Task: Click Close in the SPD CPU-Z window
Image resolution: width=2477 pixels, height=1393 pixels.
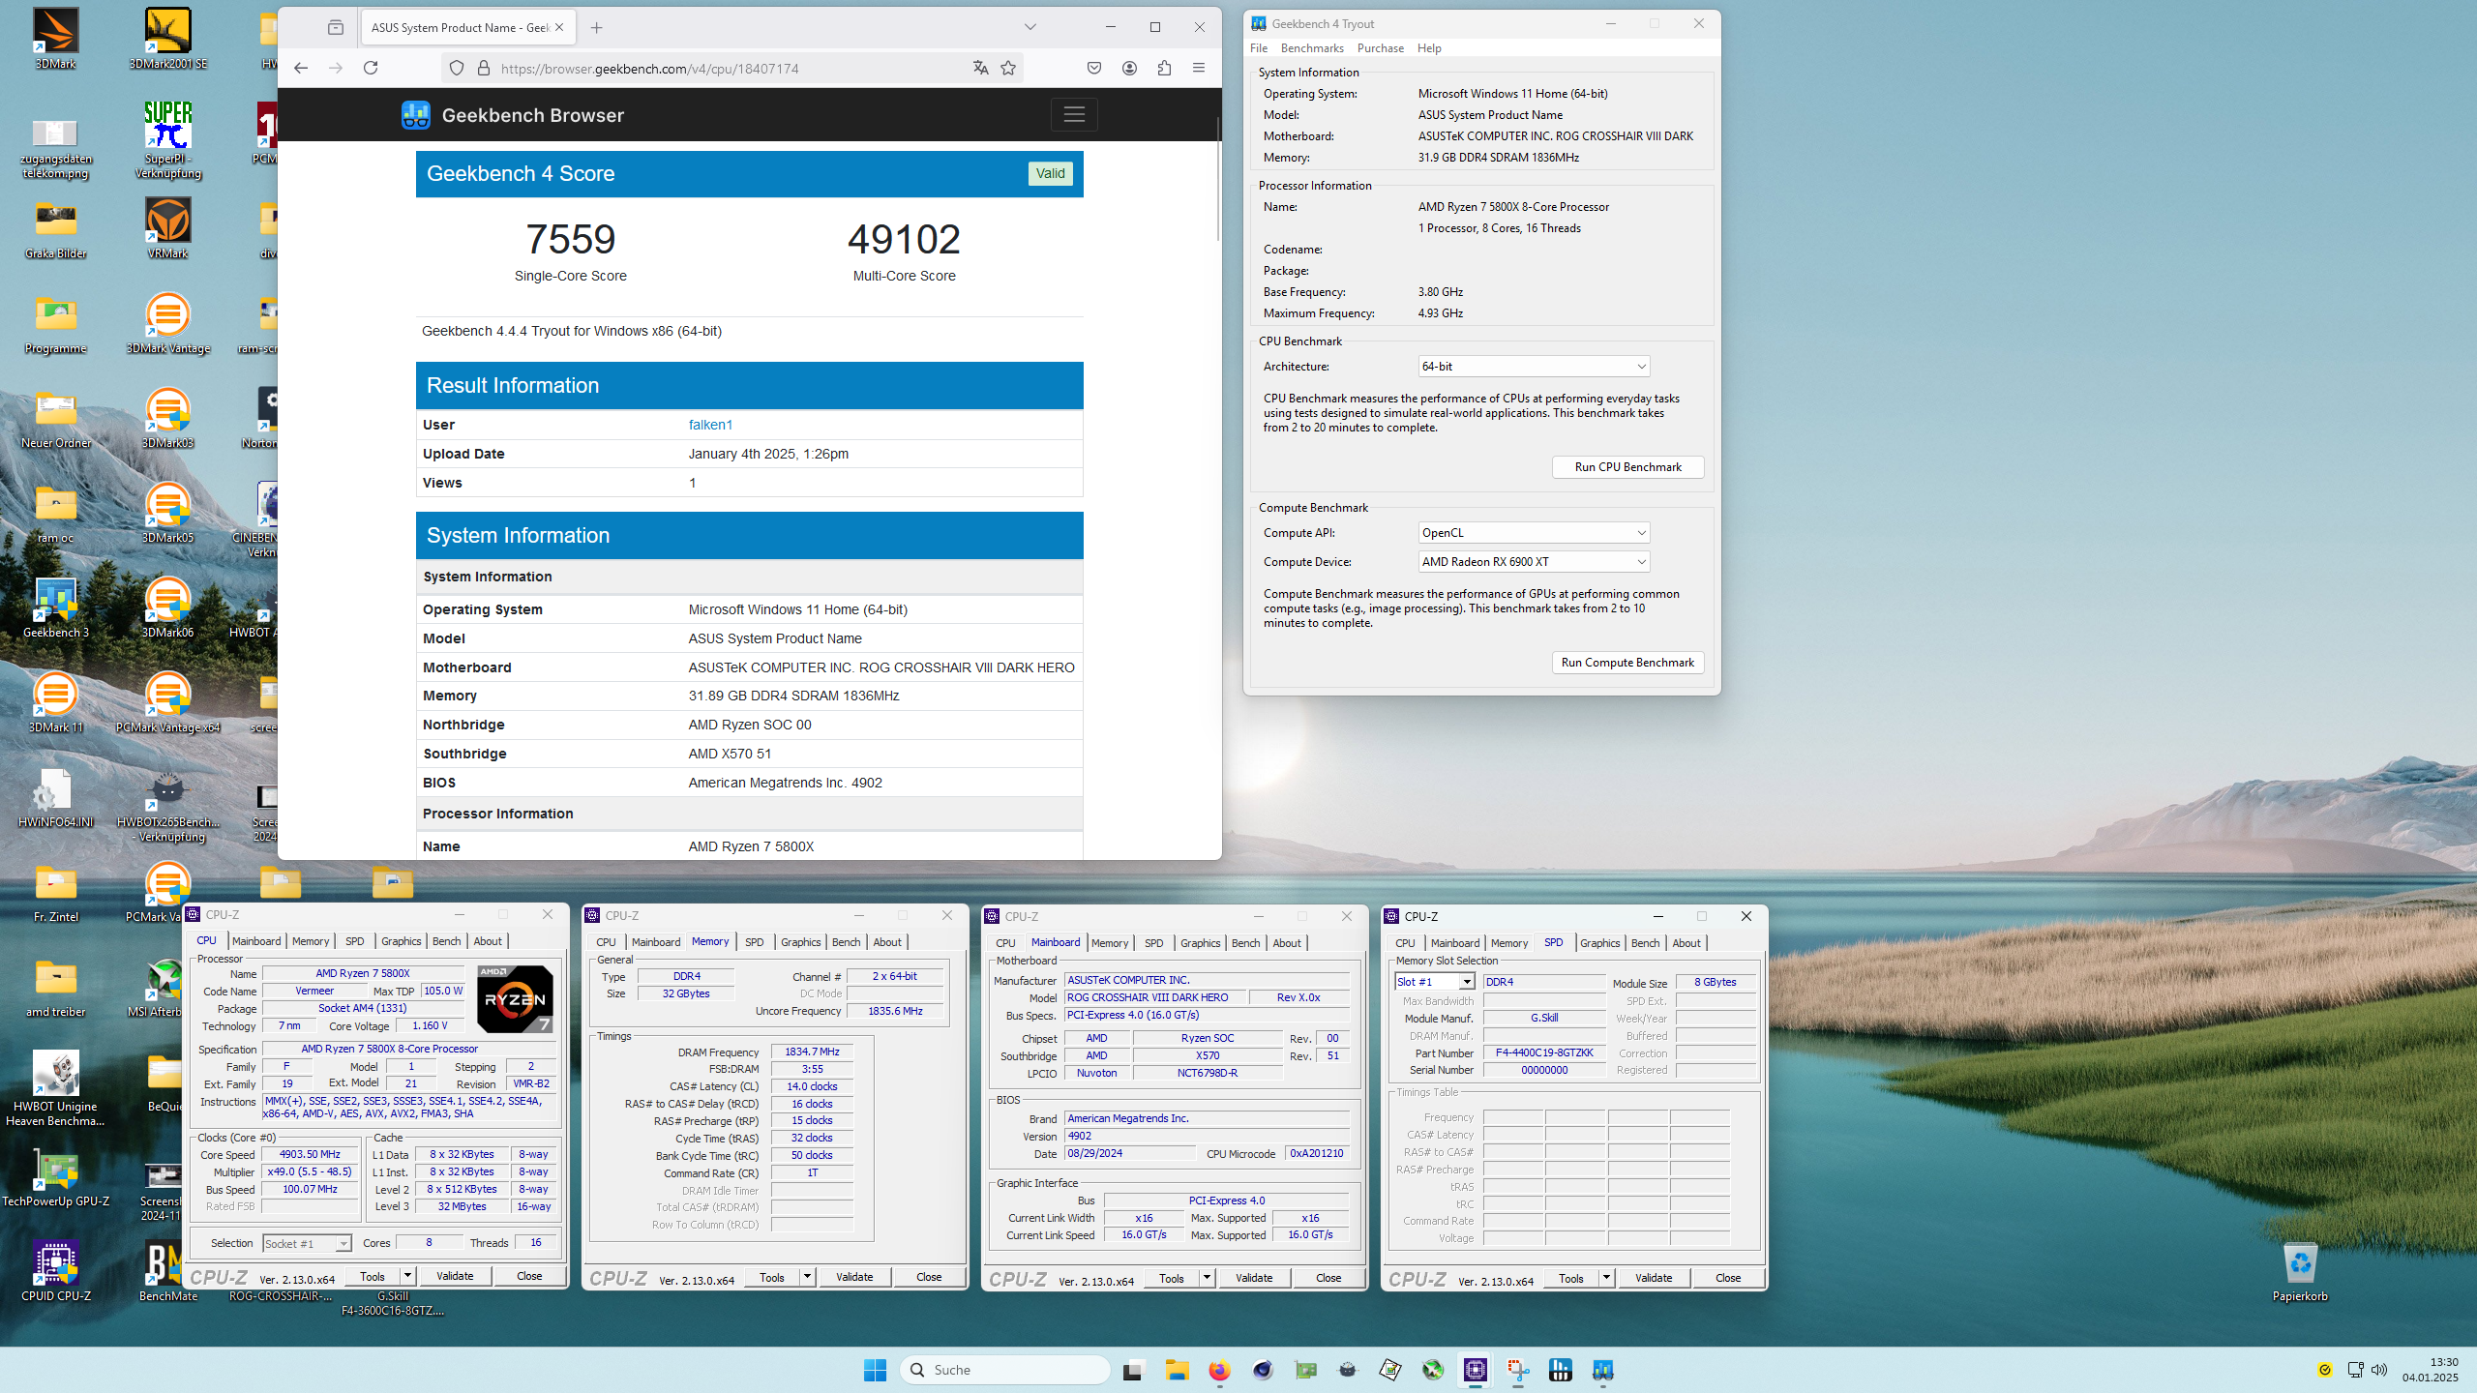Action: [1728, 1279]
